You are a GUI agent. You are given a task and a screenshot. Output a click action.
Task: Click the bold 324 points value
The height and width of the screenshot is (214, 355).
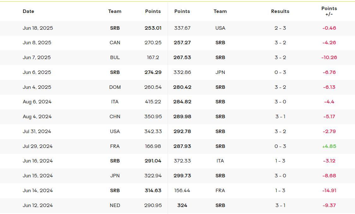coord(182,205)
